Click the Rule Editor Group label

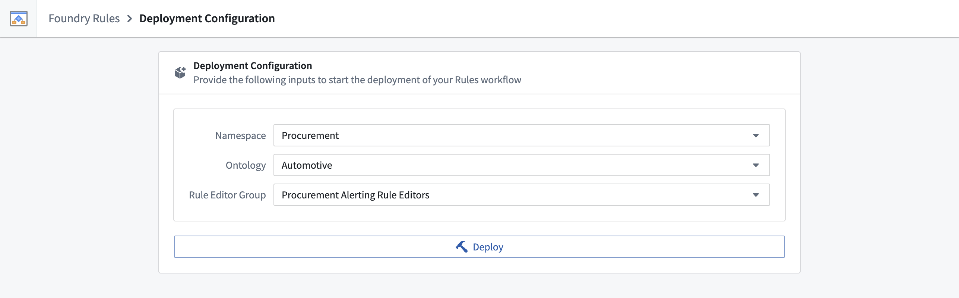227,195
